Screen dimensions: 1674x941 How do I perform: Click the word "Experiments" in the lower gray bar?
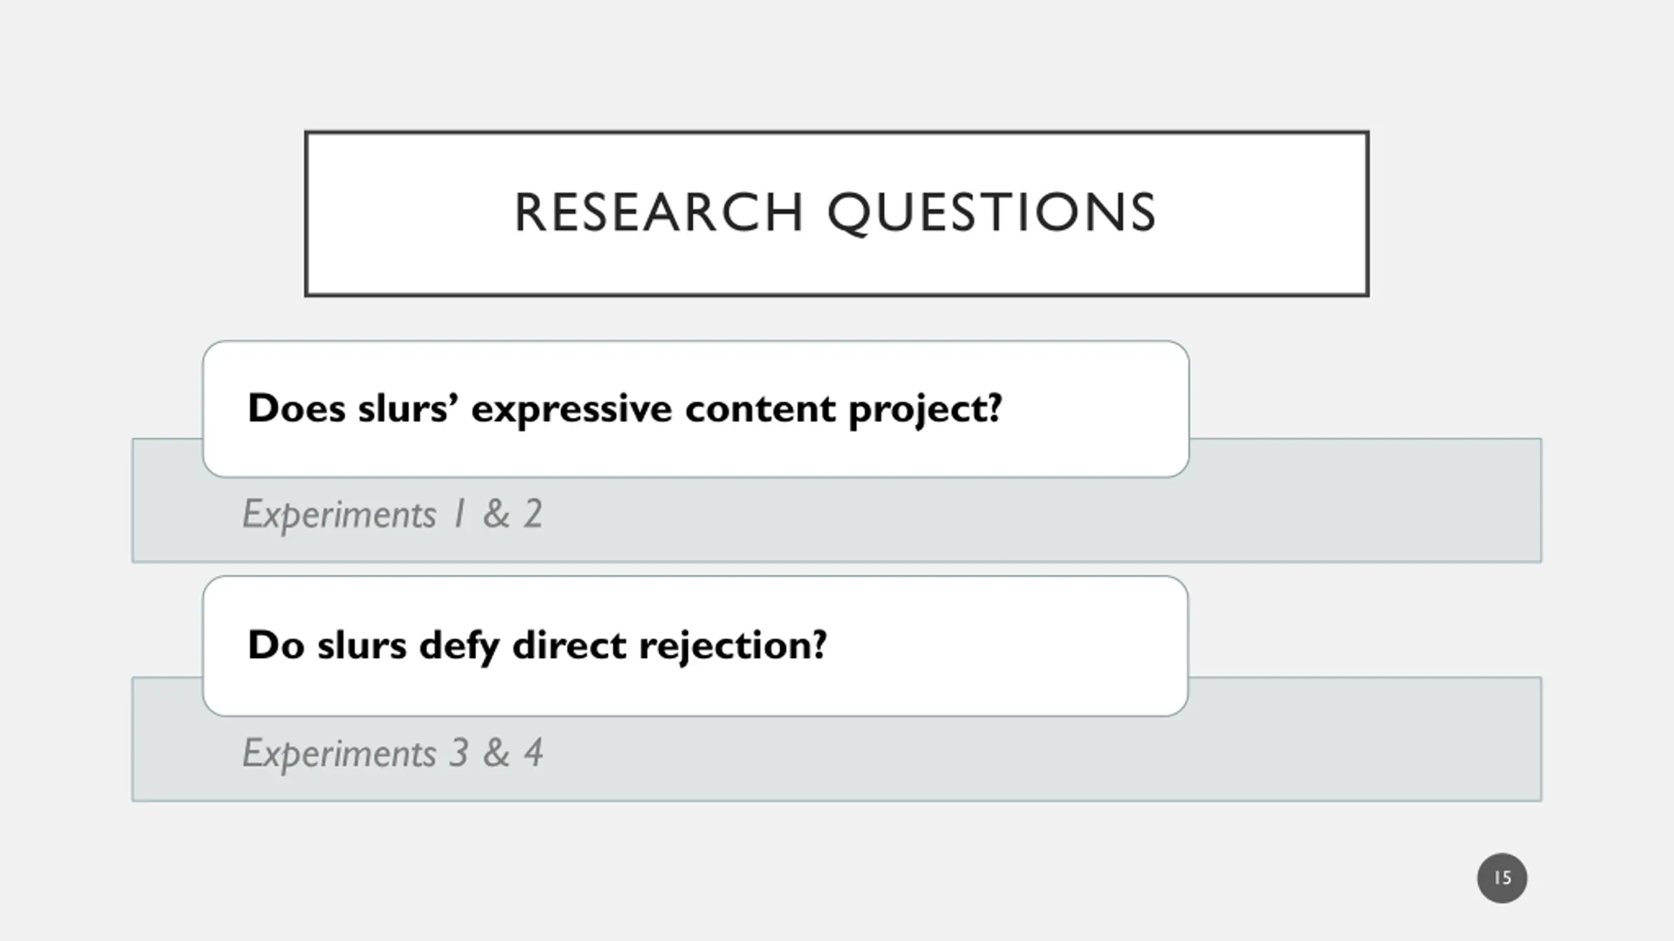coord(339,754)
